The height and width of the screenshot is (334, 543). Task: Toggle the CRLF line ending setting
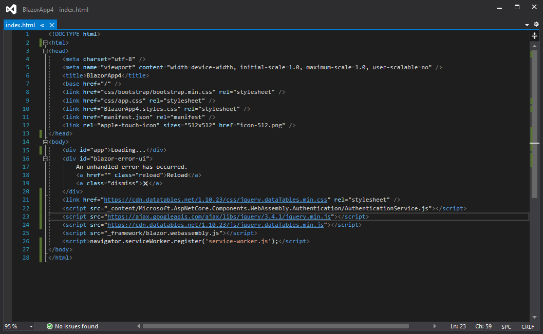click(x=528, y=326)
